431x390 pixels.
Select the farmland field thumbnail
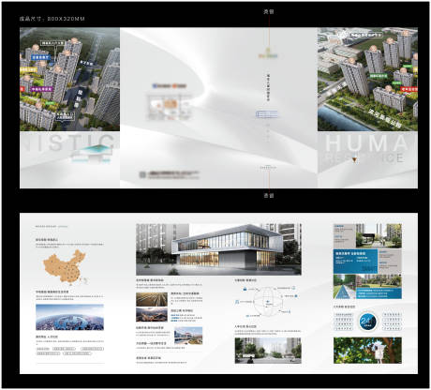coord(152,299)
